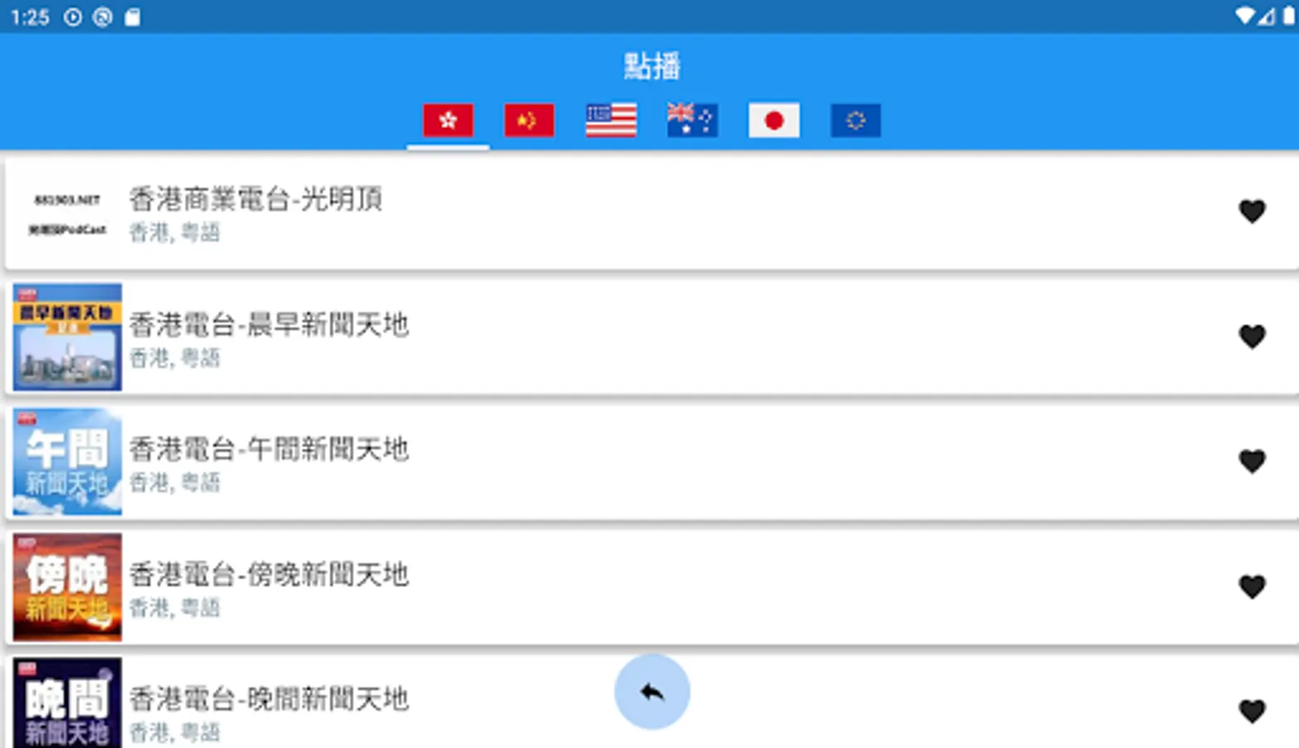The height and width of the screenshot is (748, 1299).
Task: Select the 香港電台-午間新聞天地 title
Action: (x=269, y=449)
